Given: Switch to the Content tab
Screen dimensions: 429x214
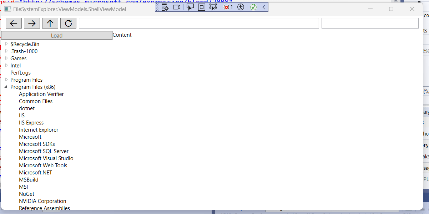Looking at the screenshot, I should [122, 35].
